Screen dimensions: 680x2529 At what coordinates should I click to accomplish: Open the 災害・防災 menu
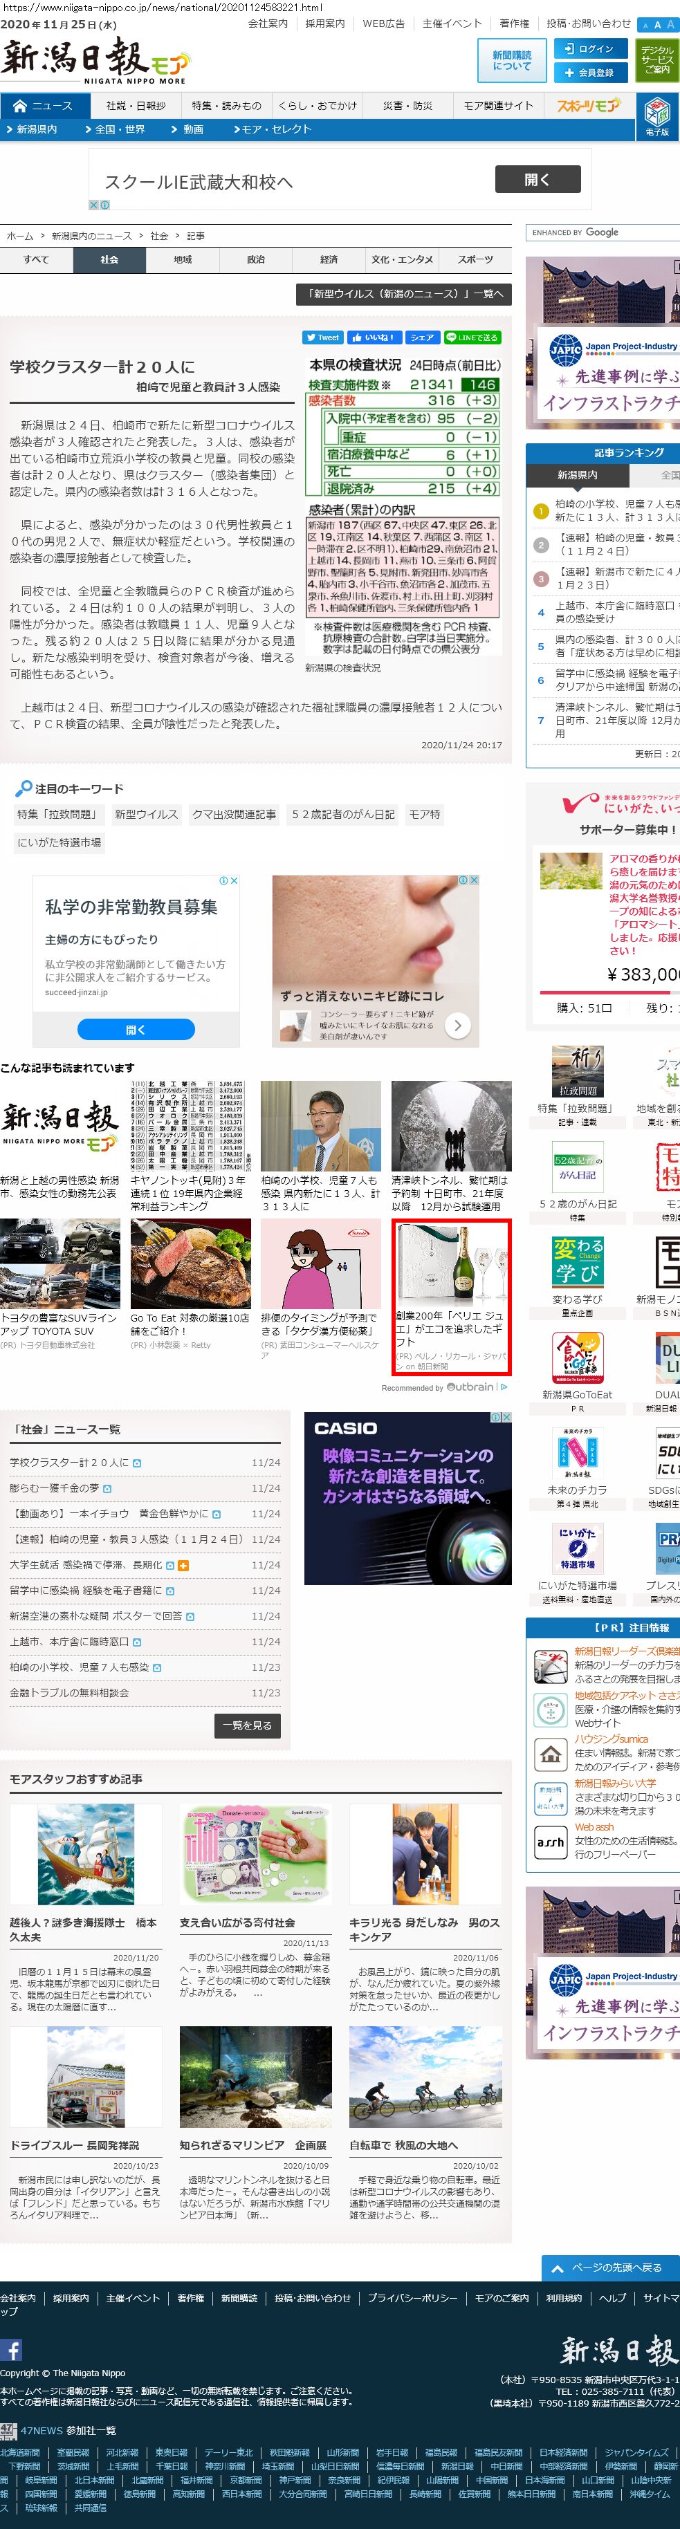407,106
